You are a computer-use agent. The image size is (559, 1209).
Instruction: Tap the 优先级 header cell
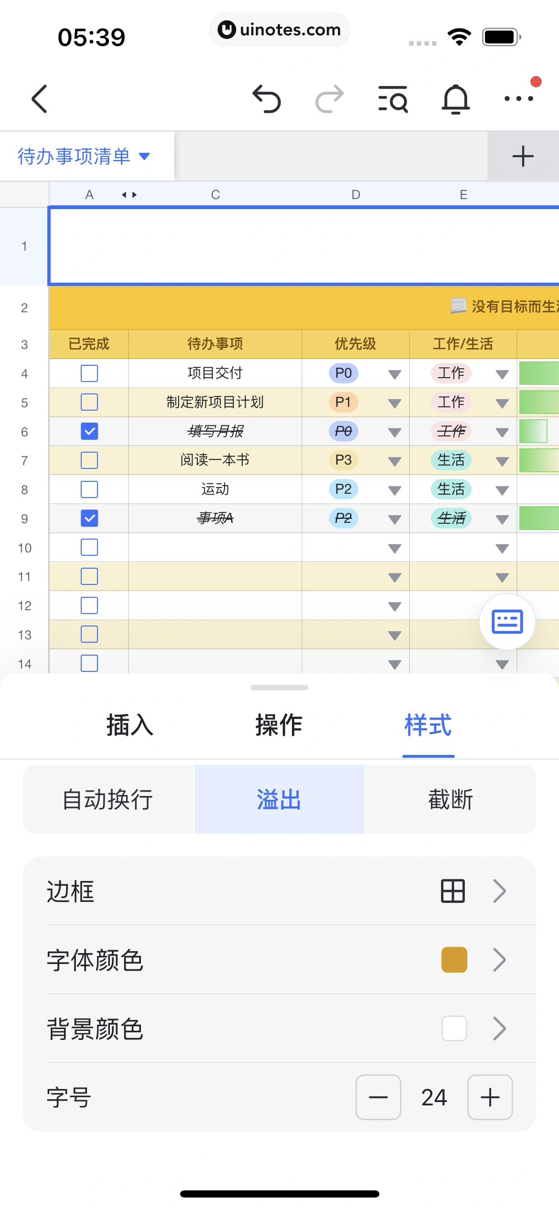point(355,344)
